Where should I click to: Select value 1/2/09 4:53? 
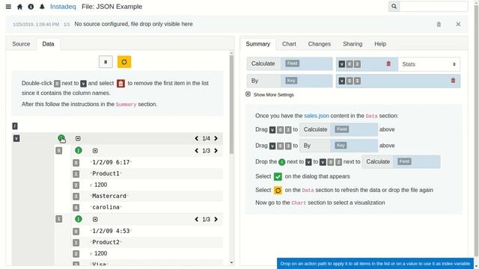point(111,231)
